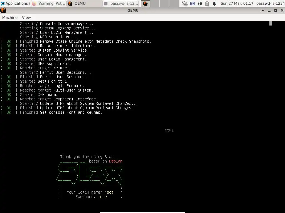Click the login name 'root' text
Screen dimensions: 285x213
tap(109, 192)
